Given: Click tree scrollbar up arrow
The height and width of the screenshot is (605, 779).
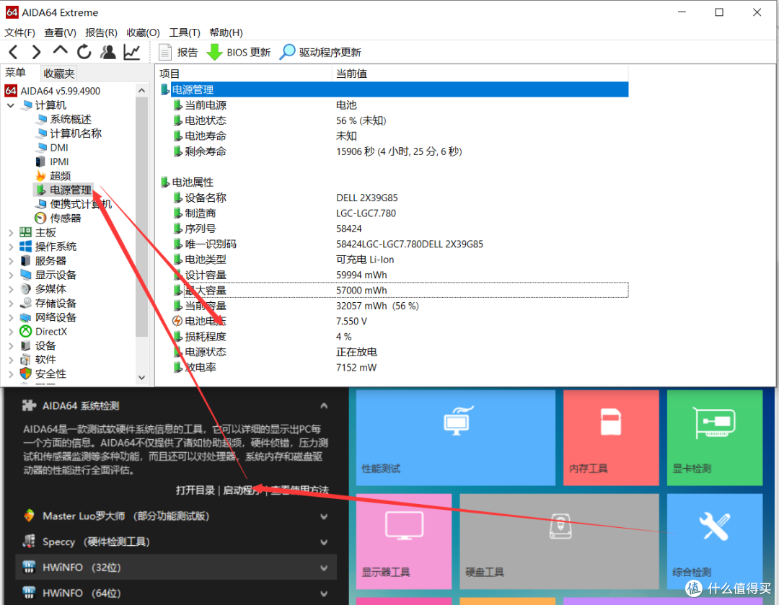Looking at the screenshot, I should point(141,90).
